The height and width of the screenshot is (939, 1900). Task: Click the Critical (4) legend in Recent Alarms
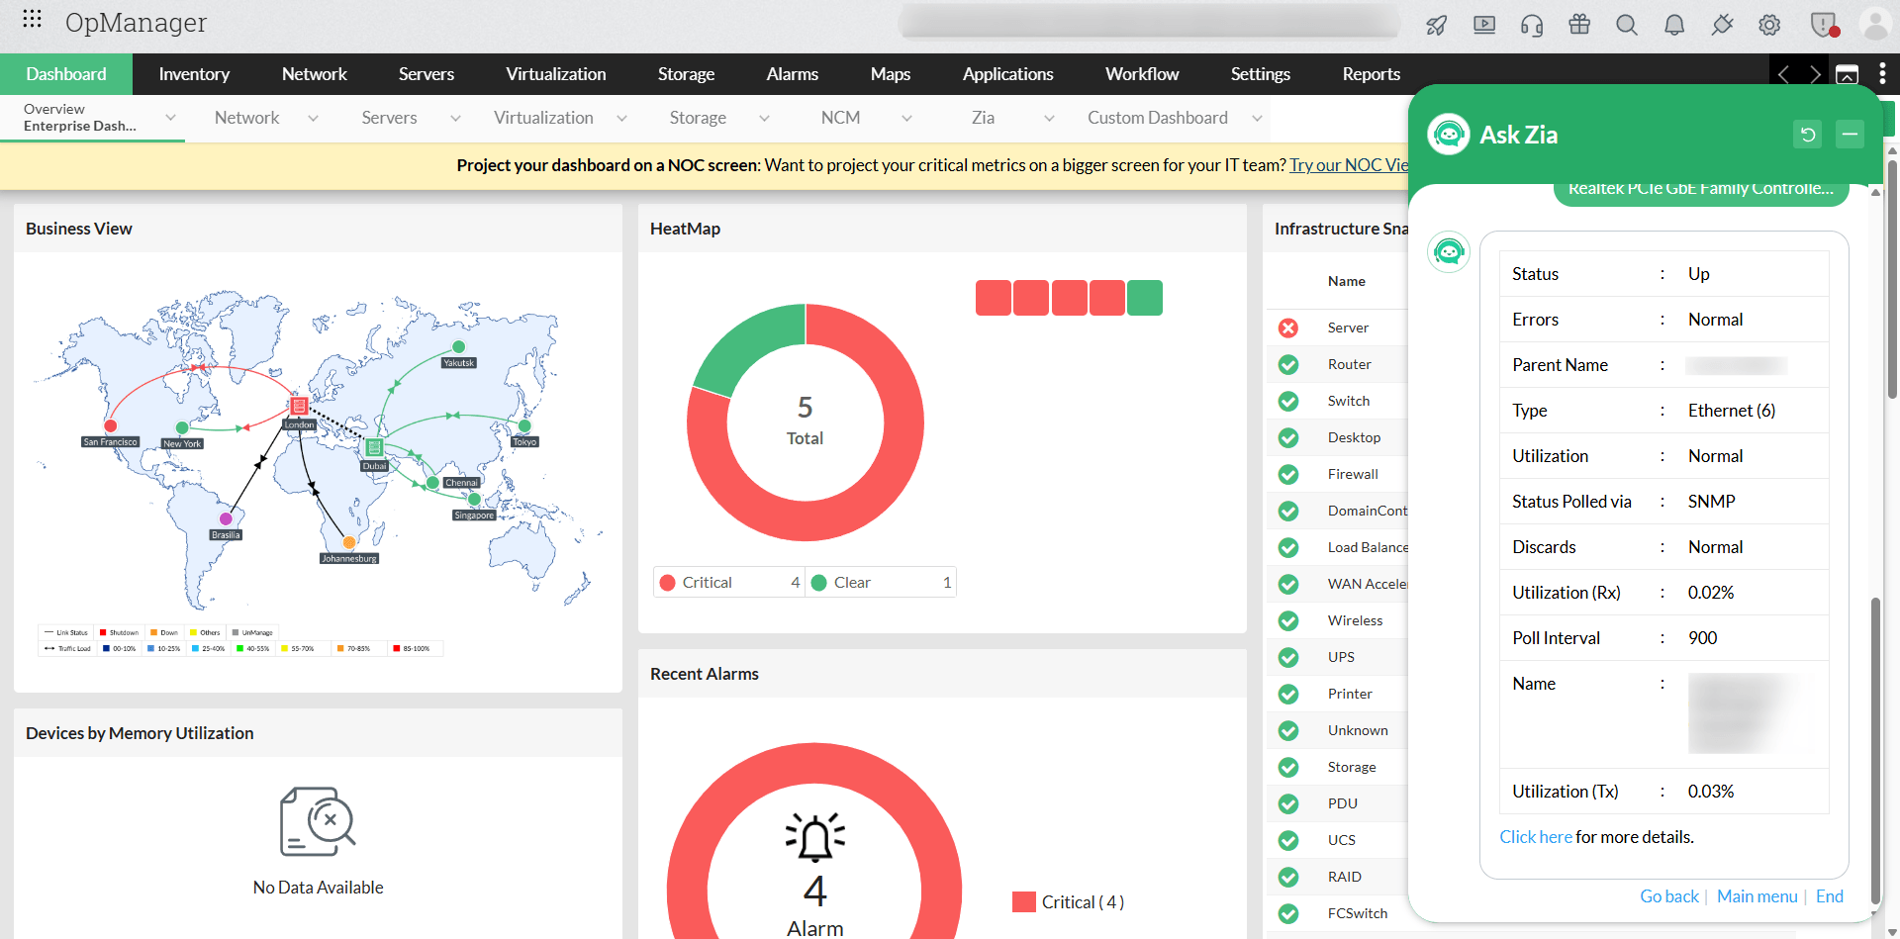[1068, 902]
